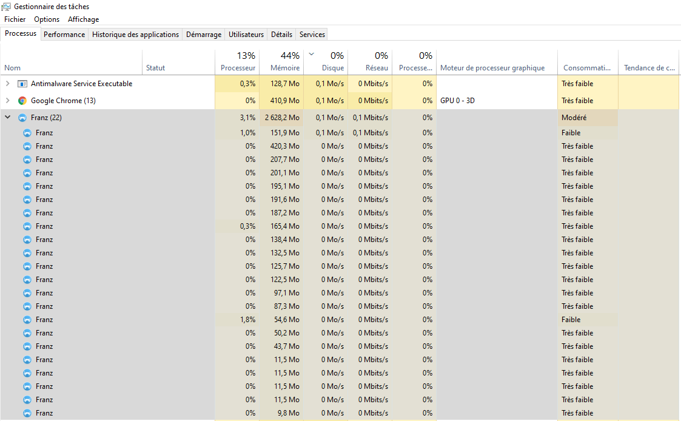Click the 9,8 Mo memory value
Viewport: 681px width, 421px height.
289,413
